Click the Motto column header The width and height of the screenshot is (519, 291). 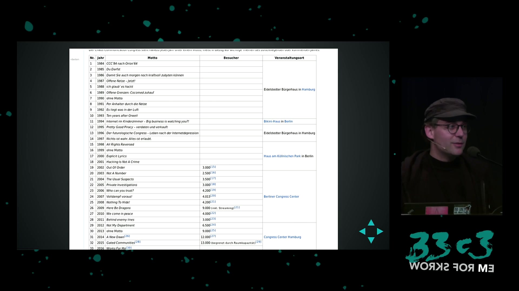coord(152,58)
